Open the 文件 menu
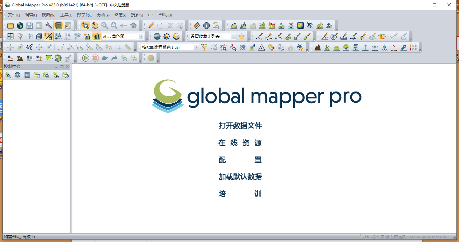This screenshot has width=459, height=242. pyautogui.click(x=14, y=15)
